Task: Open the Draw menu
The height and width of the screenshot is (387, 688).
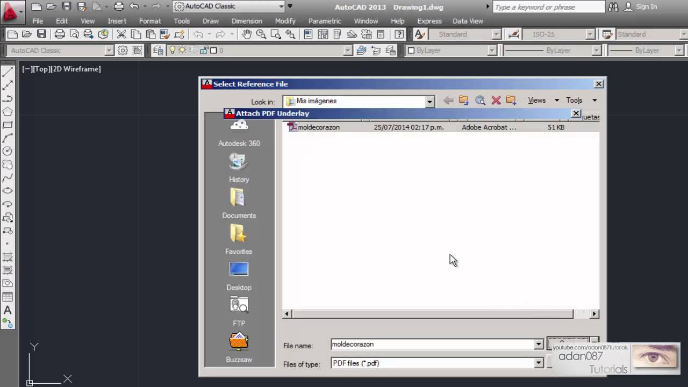Action: pyautogui.click(x=211, y=21)
